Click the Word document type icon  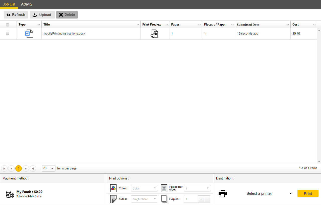point(29,34)
